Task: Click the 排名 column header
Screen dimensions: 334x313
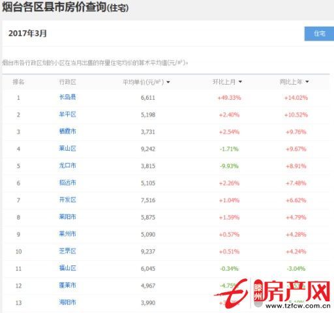Action: pos(18,82)
